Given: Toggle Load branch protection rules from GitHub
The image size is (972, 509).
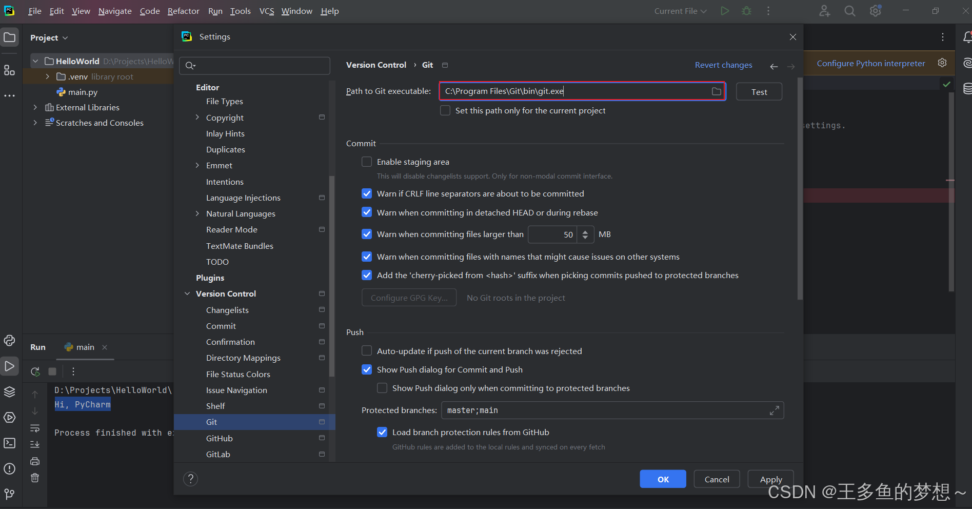Looking at the screenshot, I should click(382, 432).
